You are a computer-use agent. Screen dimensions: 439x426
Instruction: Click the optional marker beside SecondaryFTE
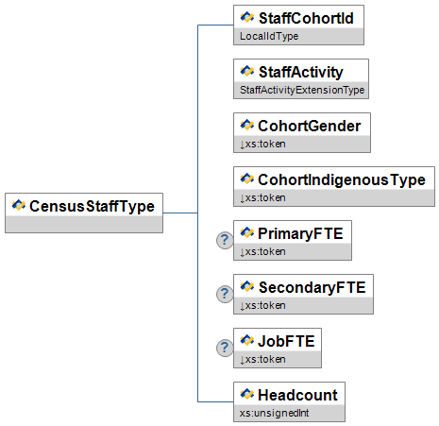click(x=225, y=294)
